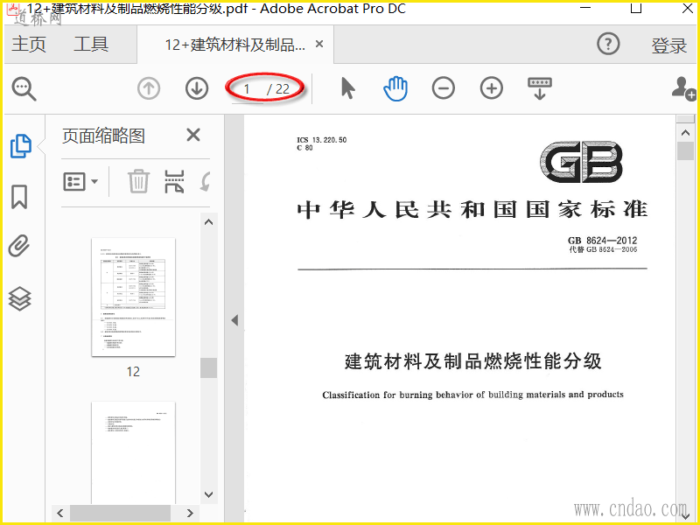Click thumbnail panel scroll up arrow
The height and width of the screenshot is (525, 700).
click(x=208, y=222)
